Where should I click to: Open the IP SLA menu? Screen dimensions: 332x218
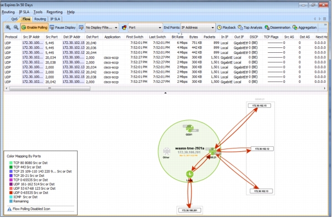click(x=24, y=12)
